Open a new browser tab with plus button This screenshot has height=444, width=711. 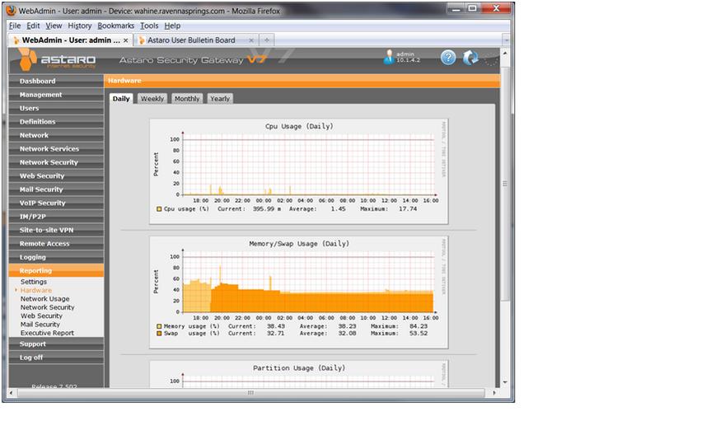267,40
